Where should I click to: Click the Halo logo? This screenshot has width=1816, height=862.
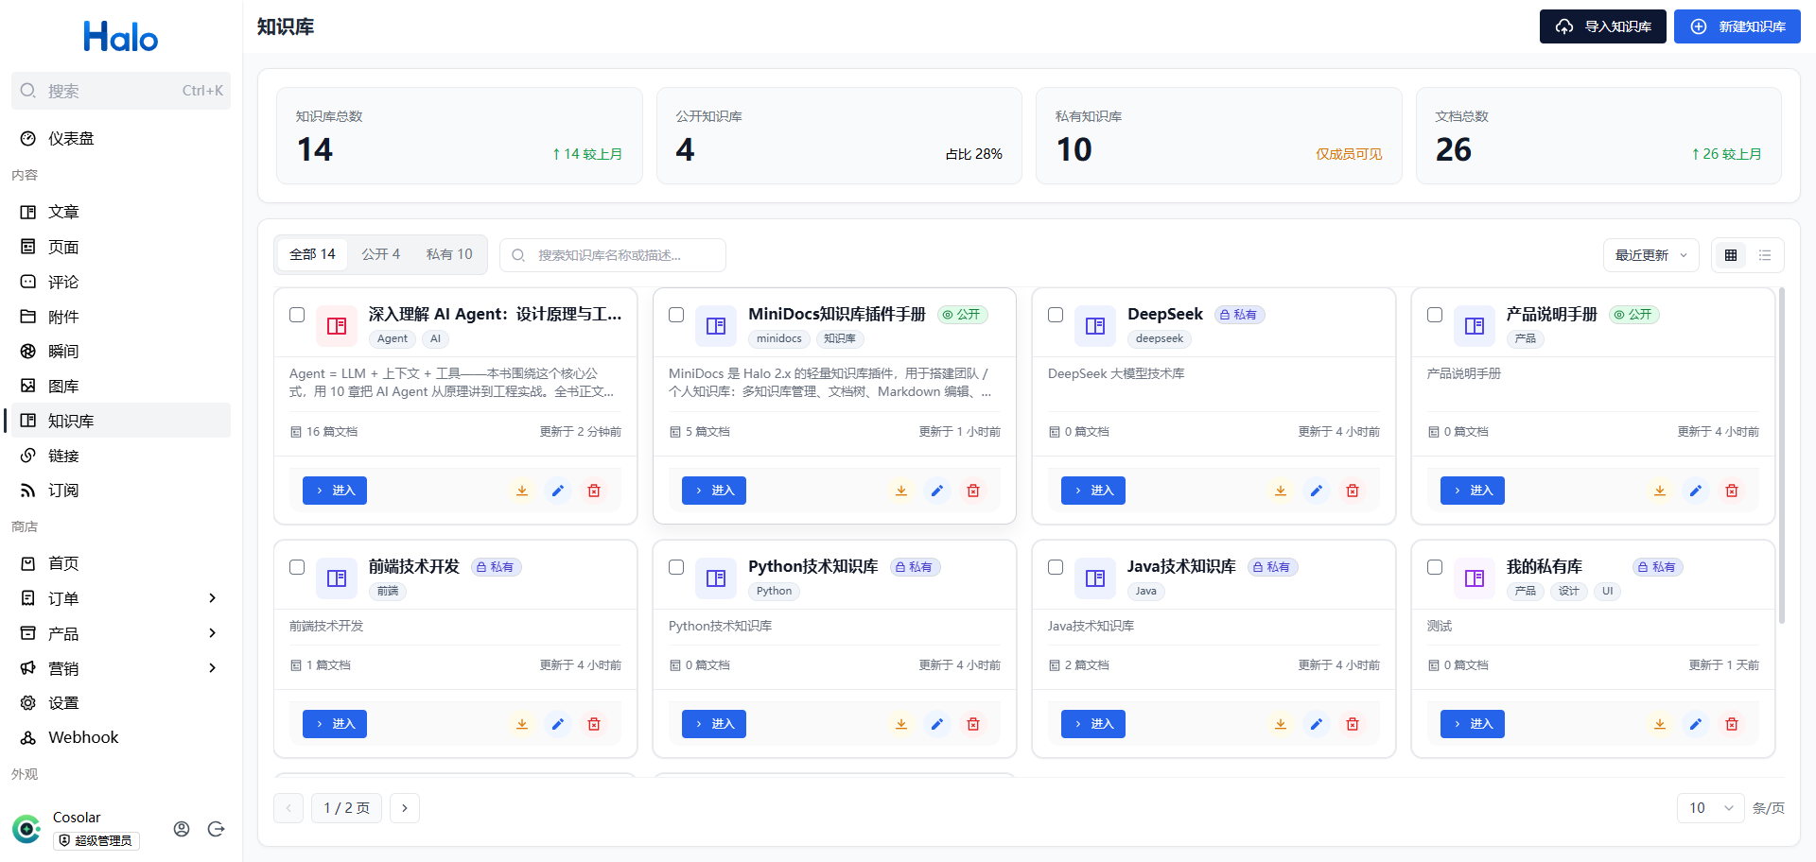point(121,37)
